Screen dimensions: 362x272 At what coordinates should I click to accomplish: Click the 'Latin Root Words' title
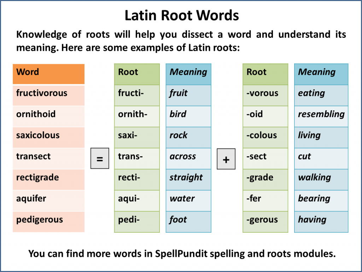click(x=181, y=15)
